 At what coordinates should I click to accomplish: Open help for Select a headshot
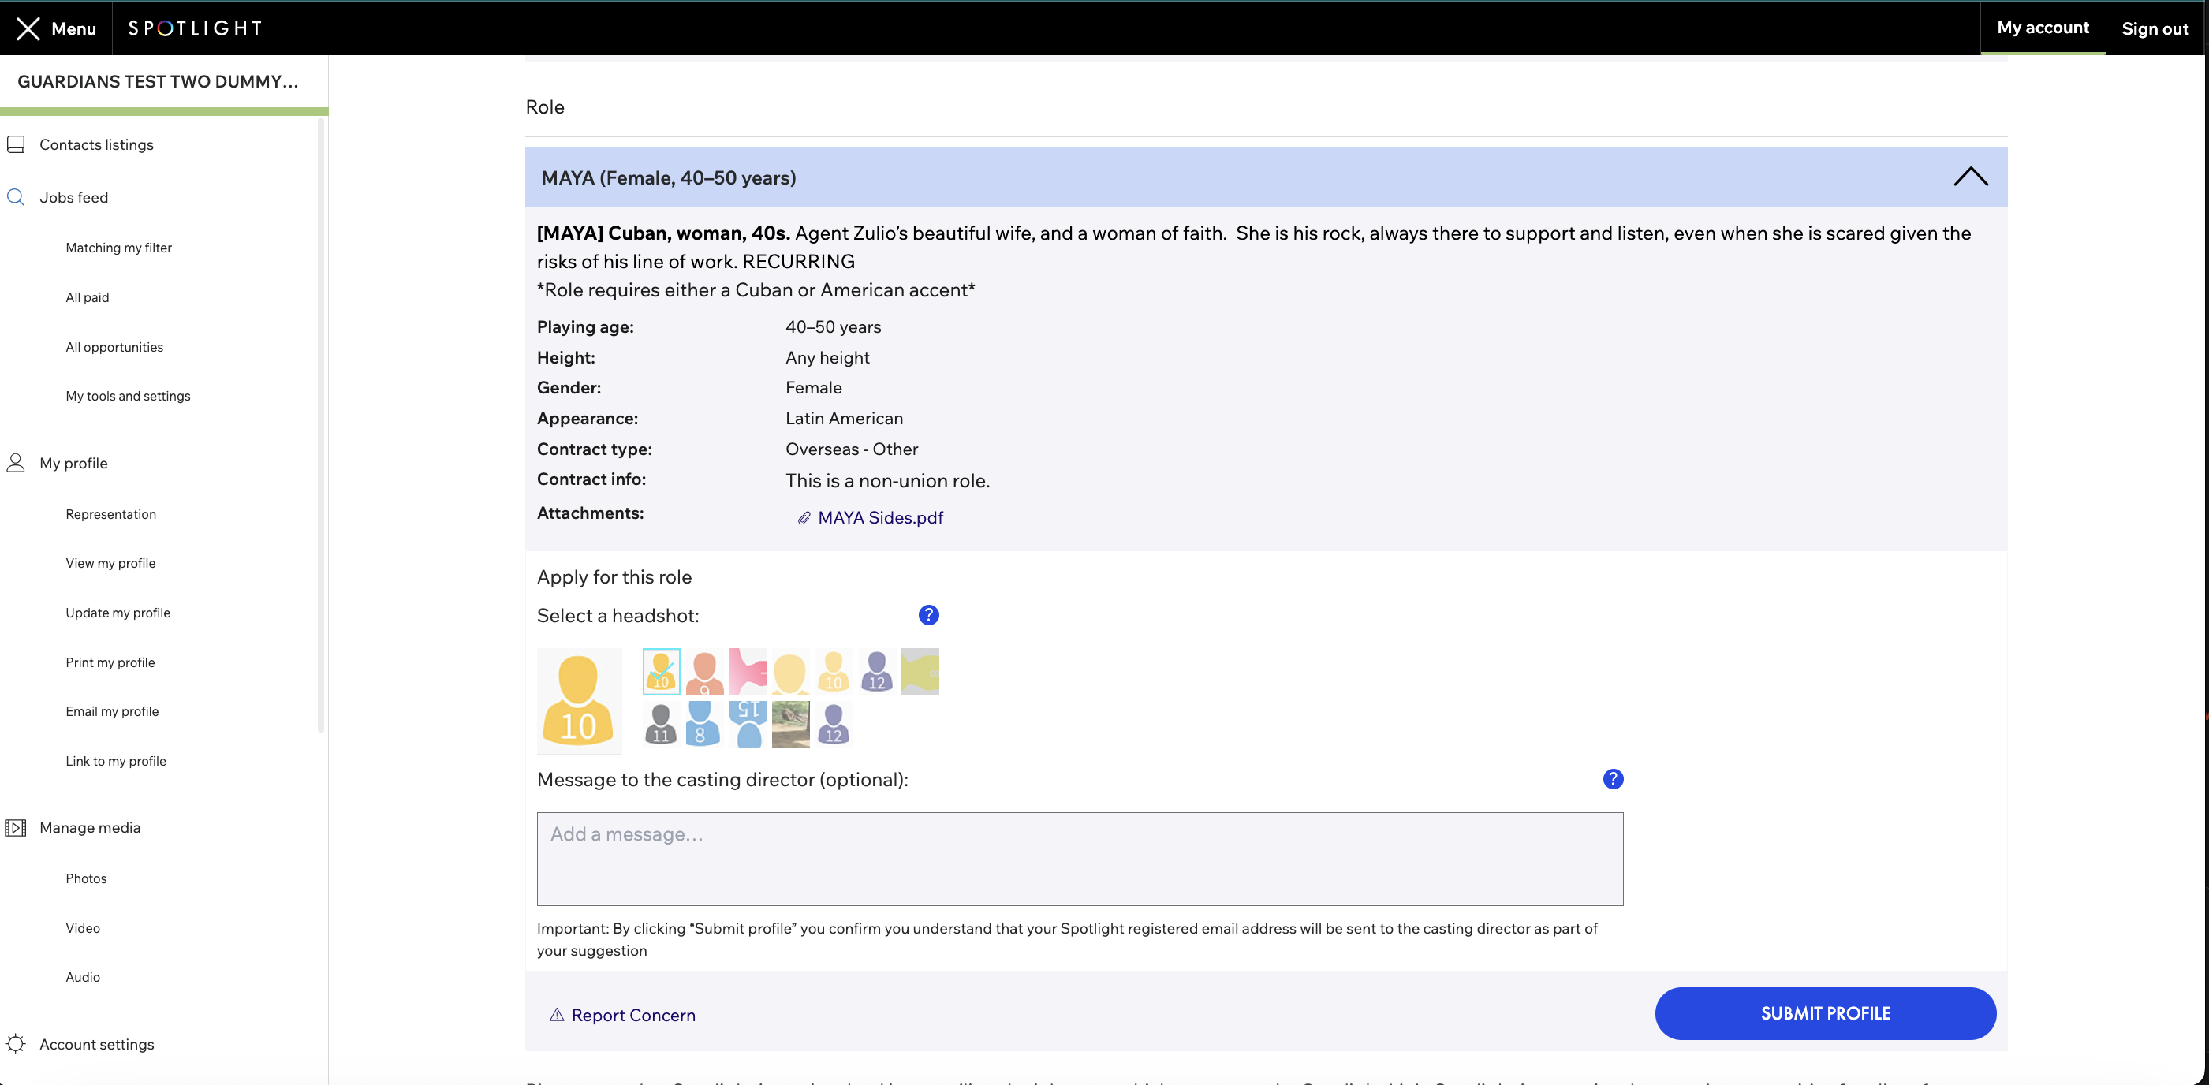tap(929, 615)
